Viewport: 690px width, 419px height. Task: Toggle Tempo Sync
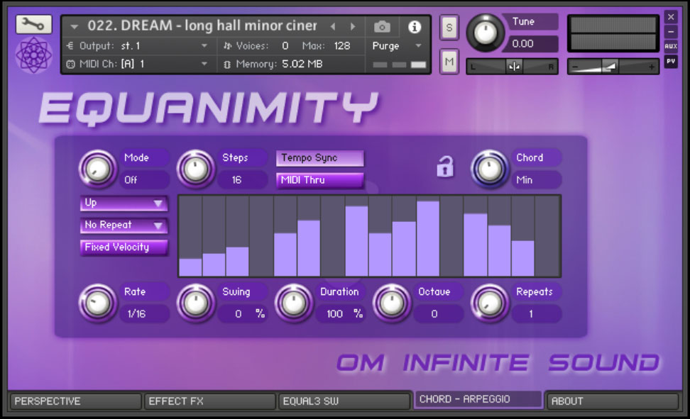[x=320, y=158]
